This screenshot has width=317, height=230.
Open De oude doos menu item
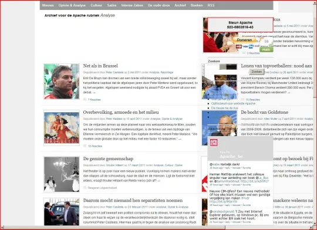coord(158,5)
